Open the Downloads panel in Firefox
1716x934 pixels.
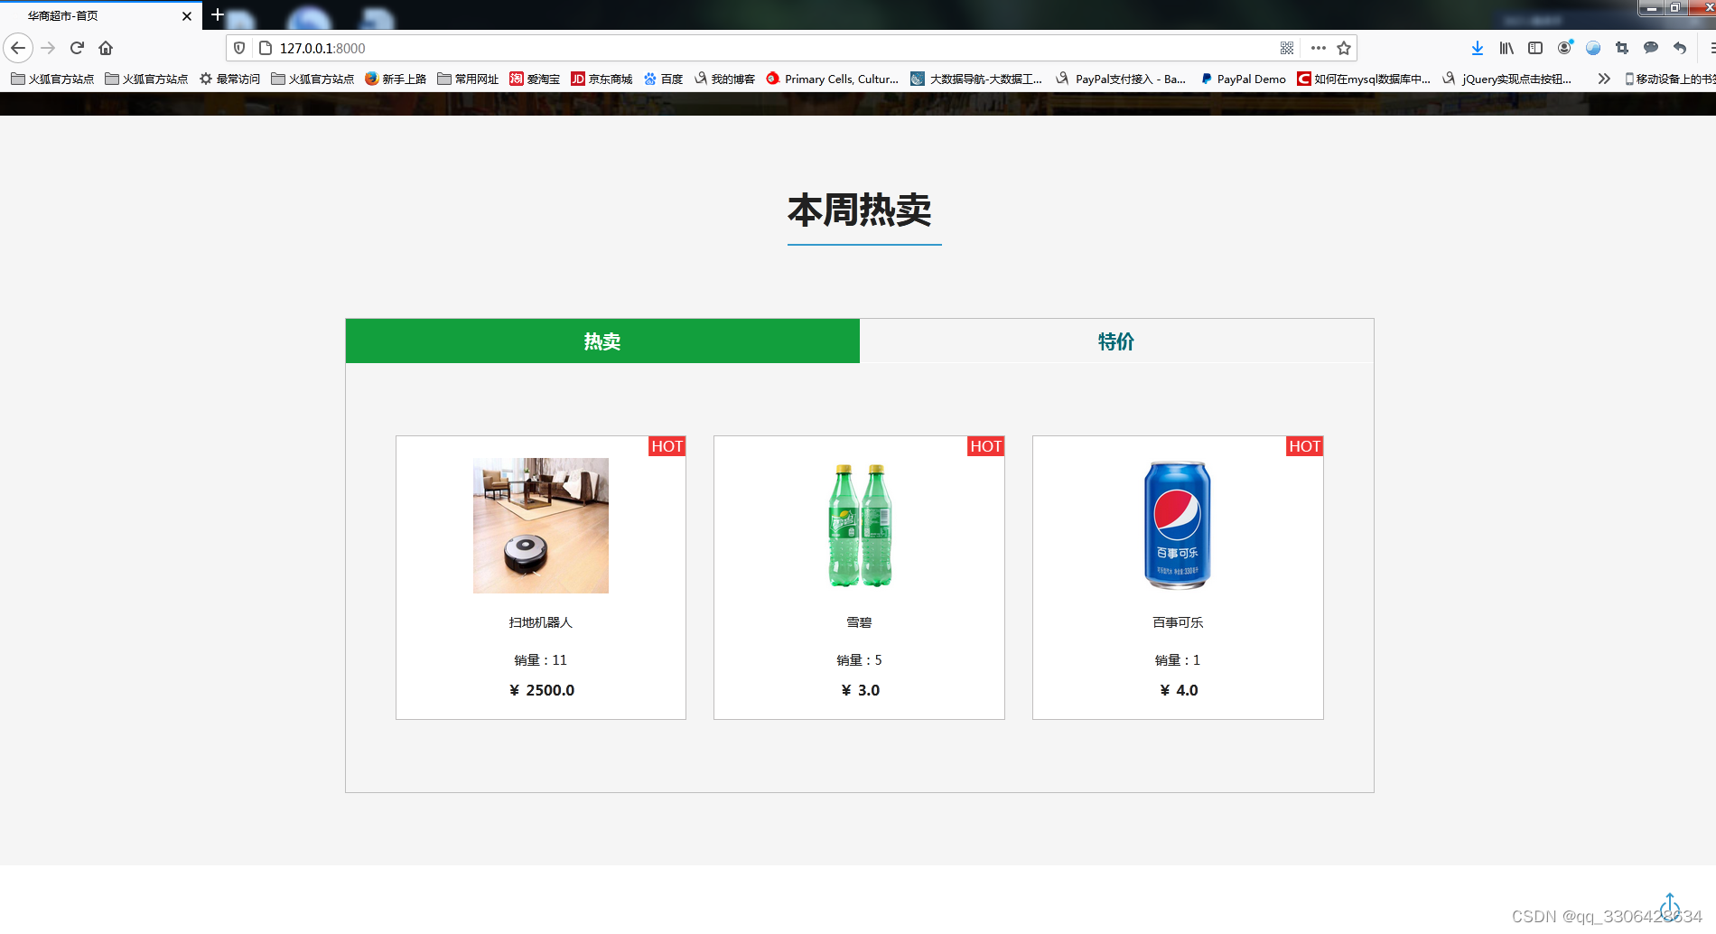pos(1478,48)
